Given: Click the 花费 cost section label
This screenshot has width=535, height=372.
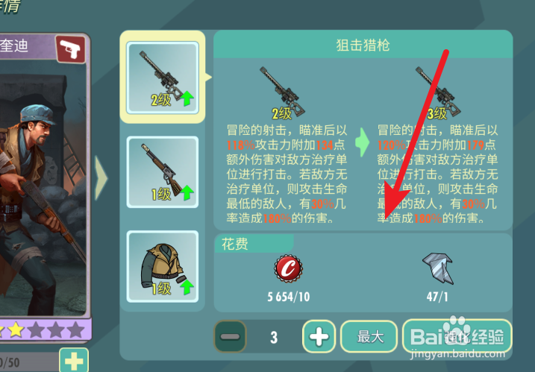Looking at the screenshot, I should point(235,244).
